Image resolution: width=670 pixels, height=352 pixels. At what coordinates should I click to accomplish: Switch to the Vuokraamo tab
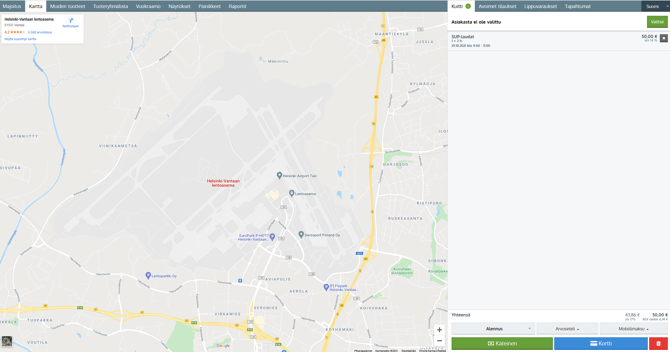[x=148, y=6]
